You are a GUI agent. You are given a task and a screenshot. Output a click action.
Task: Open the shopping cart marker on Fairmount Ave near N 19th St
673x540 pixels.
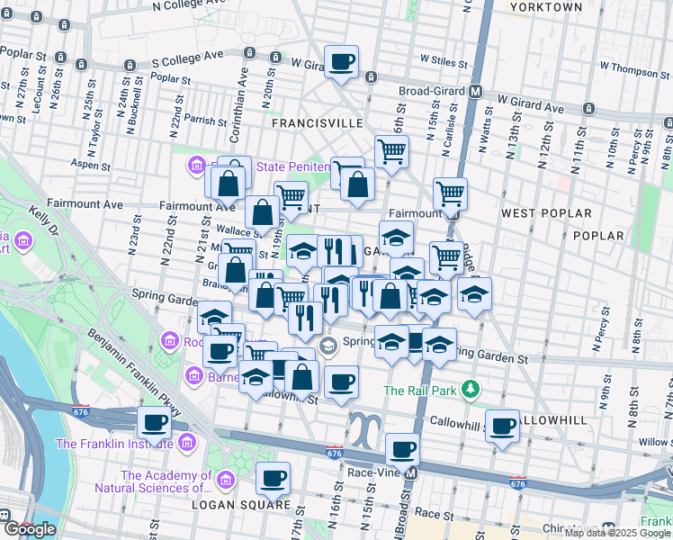[291, 198]
